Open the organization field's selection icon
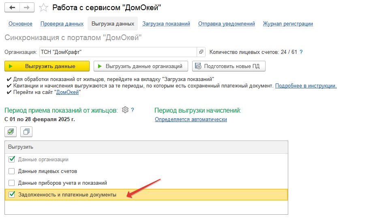390x222 pixels. [x=201, y=52]
